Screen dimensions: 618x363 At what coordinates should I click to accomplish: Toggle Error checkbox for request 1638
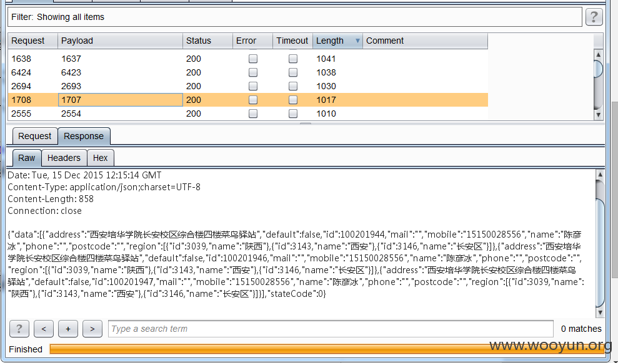click(x=253, y=59)
